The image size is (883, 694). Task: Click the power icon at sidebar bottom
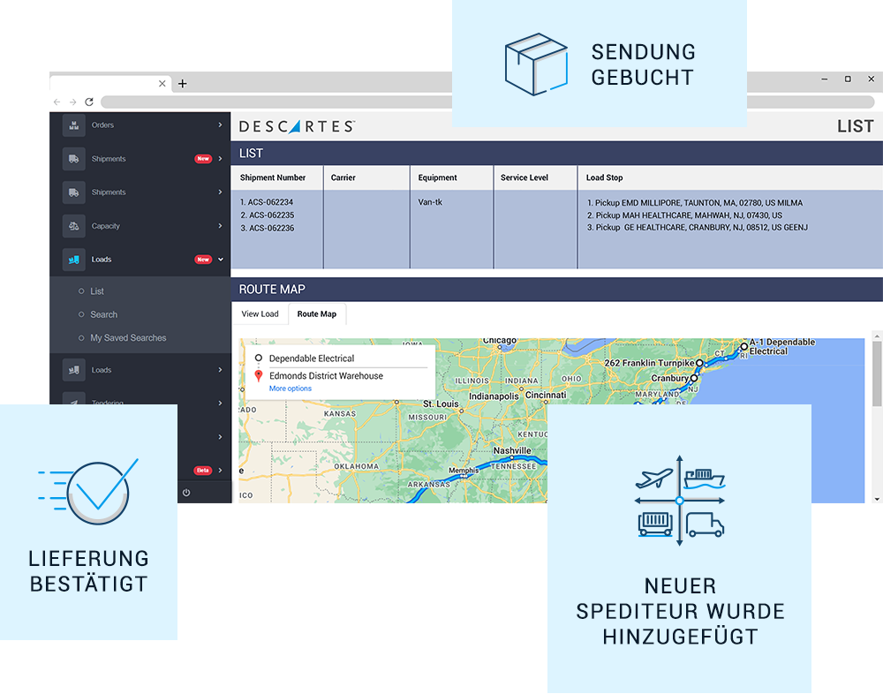click(x=186, y=493)
